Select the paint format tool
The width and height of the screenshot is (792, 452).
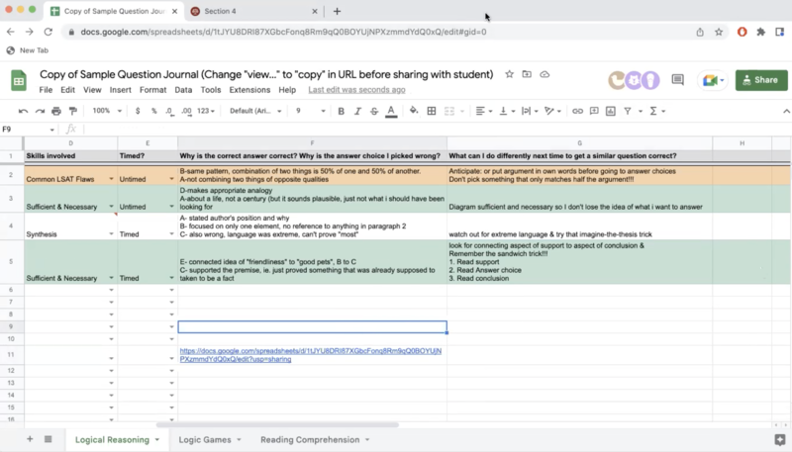tap(73, 111)
